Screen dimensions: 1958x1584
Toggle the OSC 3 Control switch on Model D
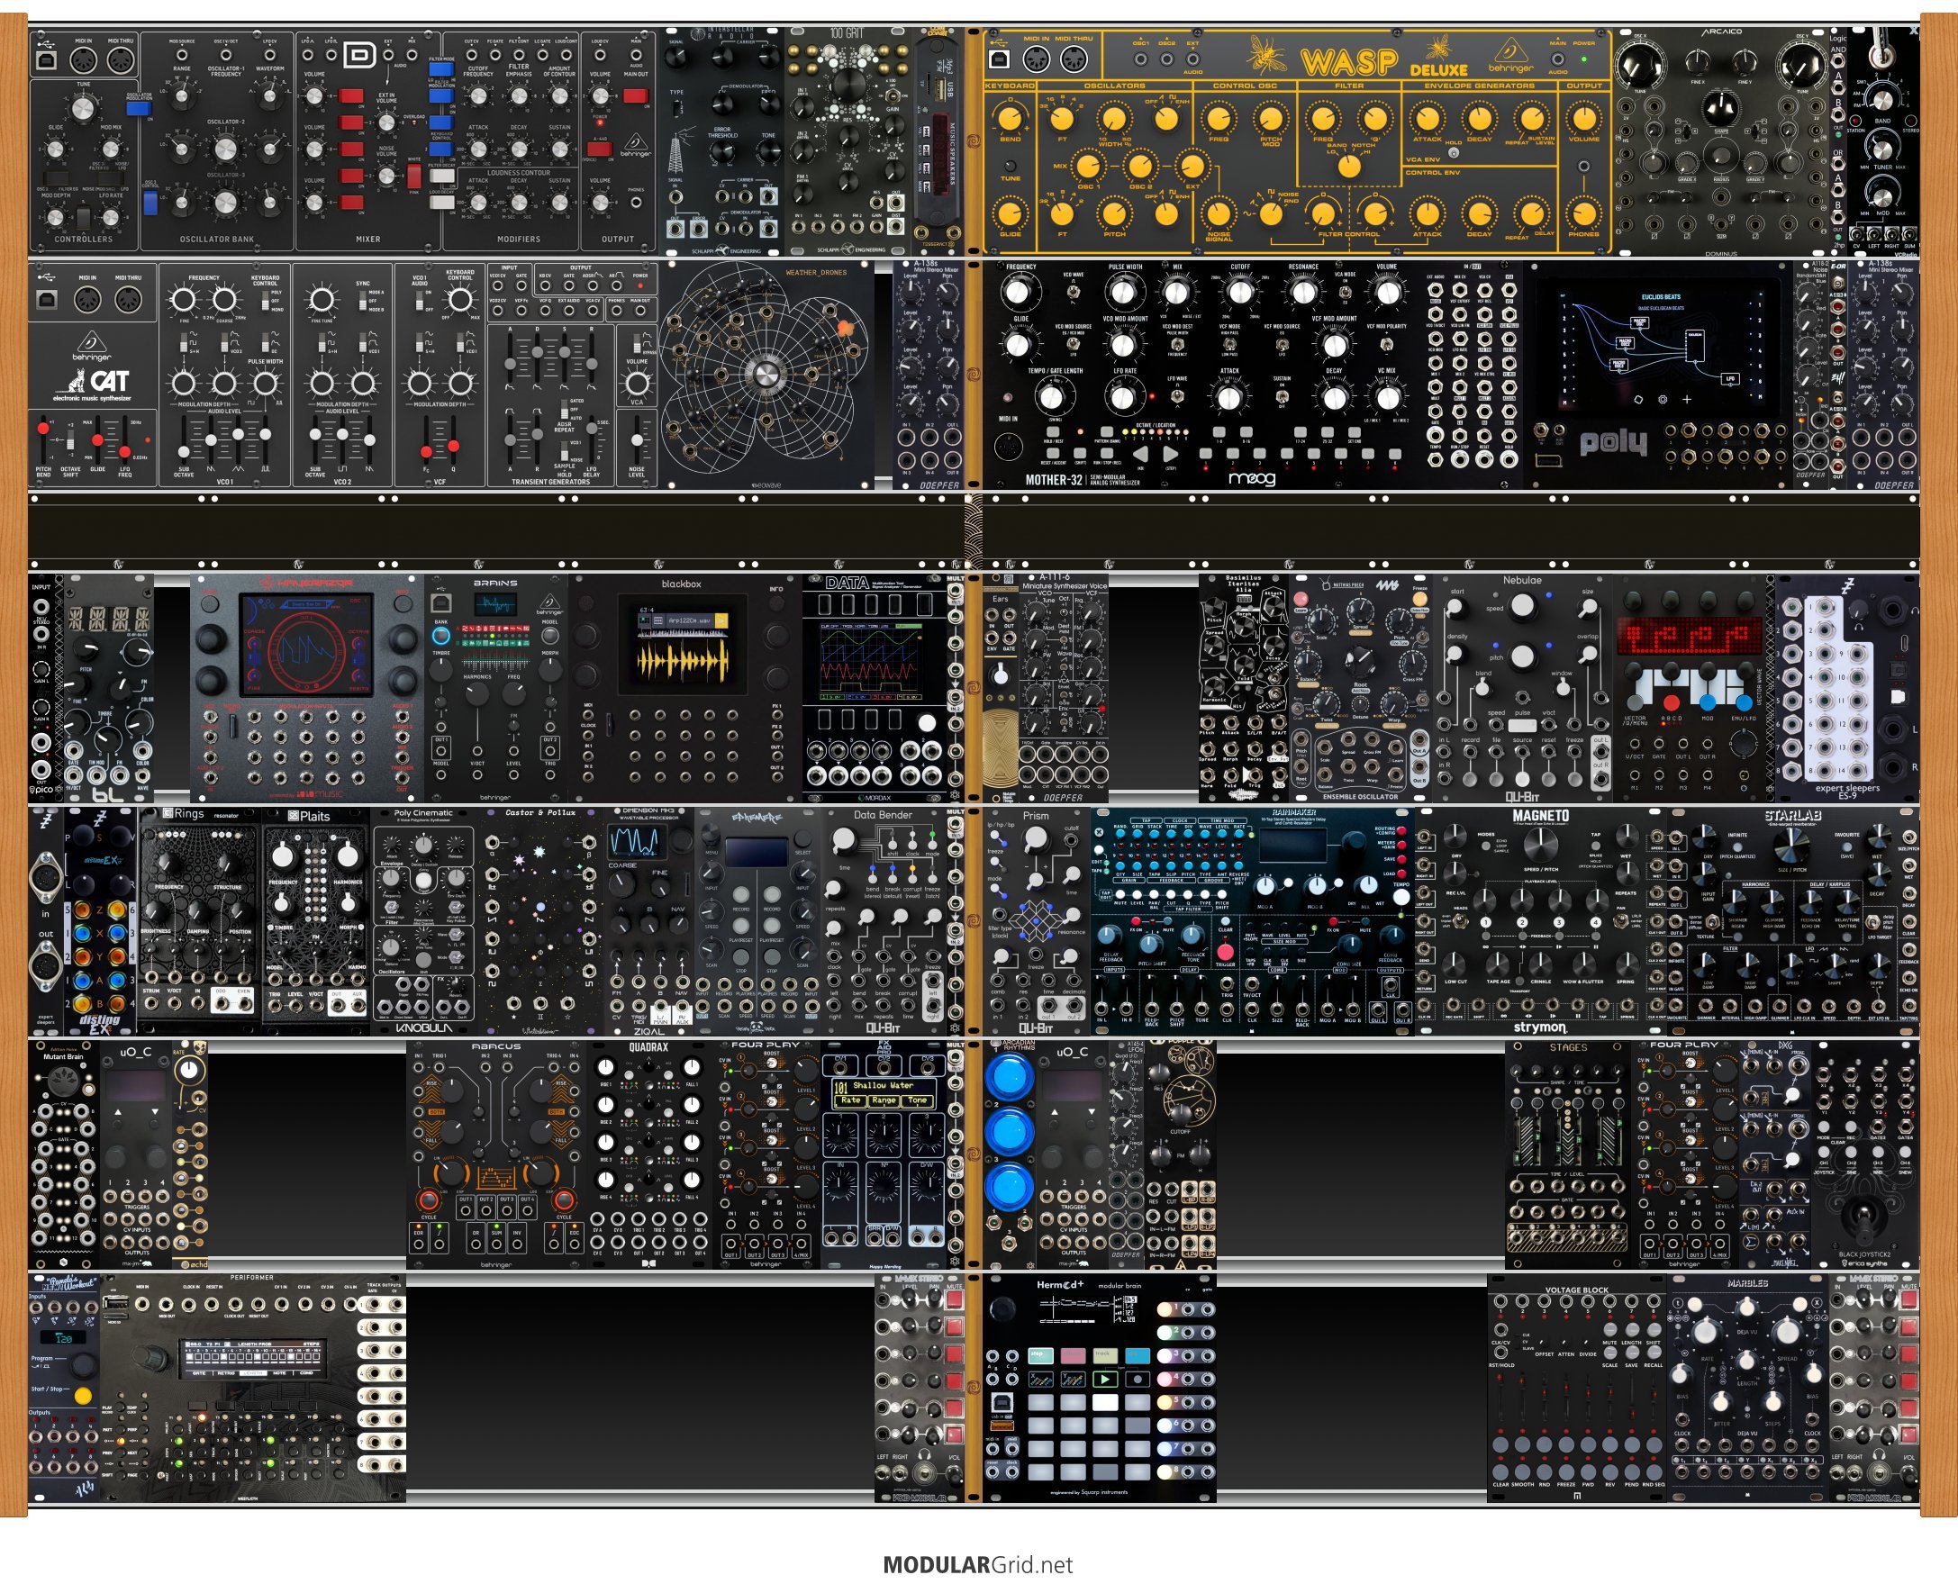tap(150, 202)
